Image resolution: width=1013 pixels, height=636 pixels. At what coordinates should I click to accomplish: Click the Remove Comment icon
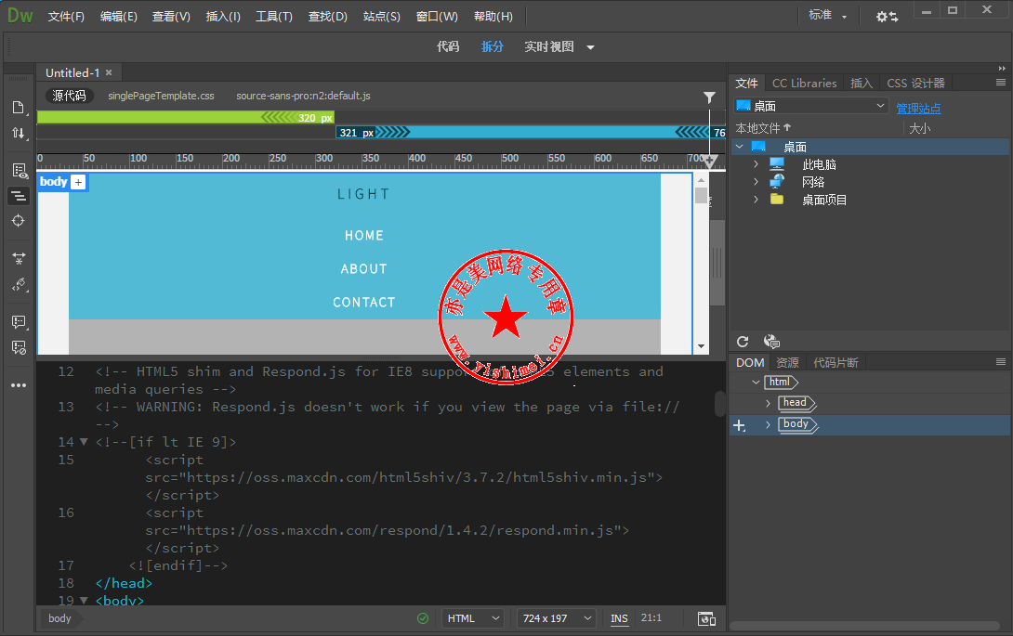pyautogui.click(x=19, y=348)
